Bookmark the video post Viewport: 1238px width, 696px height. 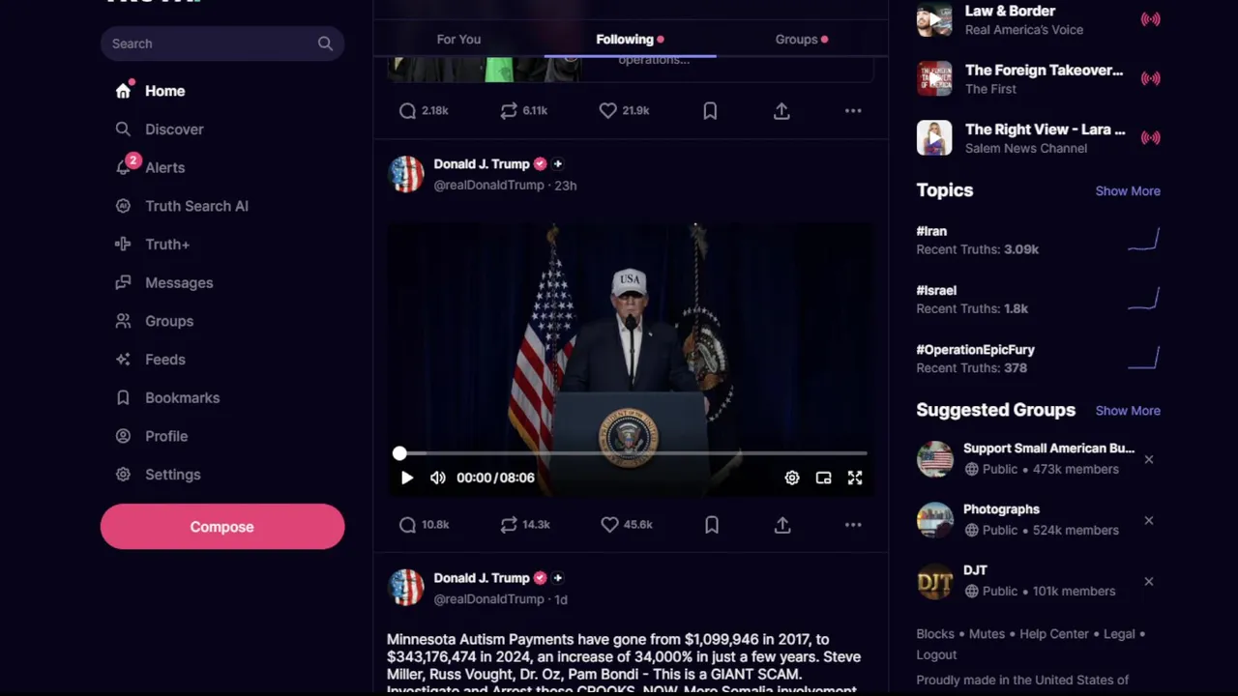tap(711, 525)
